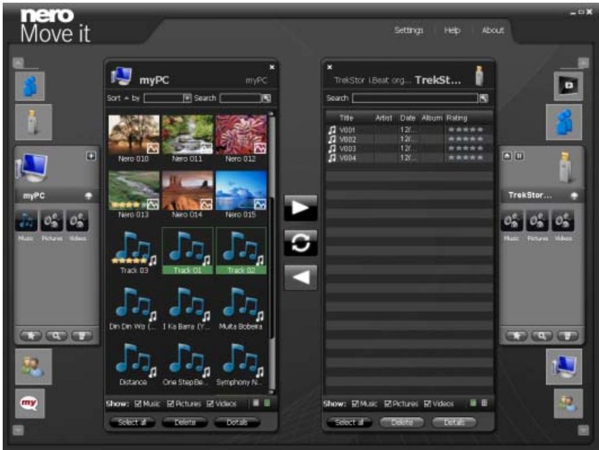This screenshot has height=450, width=599.
Task: Click the favorites star button in TrekStor sidebar
Action: point(517,336)
